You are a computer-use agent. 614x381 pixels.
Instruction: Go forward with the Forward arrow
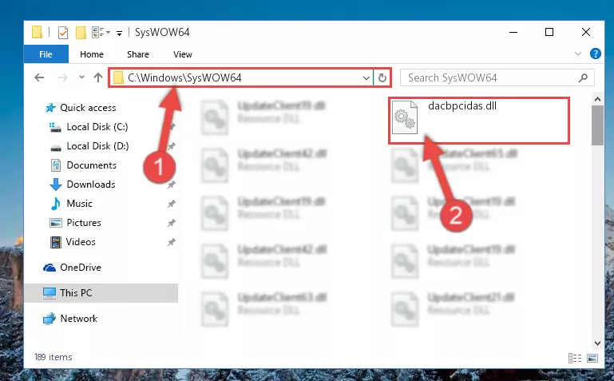coord(62,77)
